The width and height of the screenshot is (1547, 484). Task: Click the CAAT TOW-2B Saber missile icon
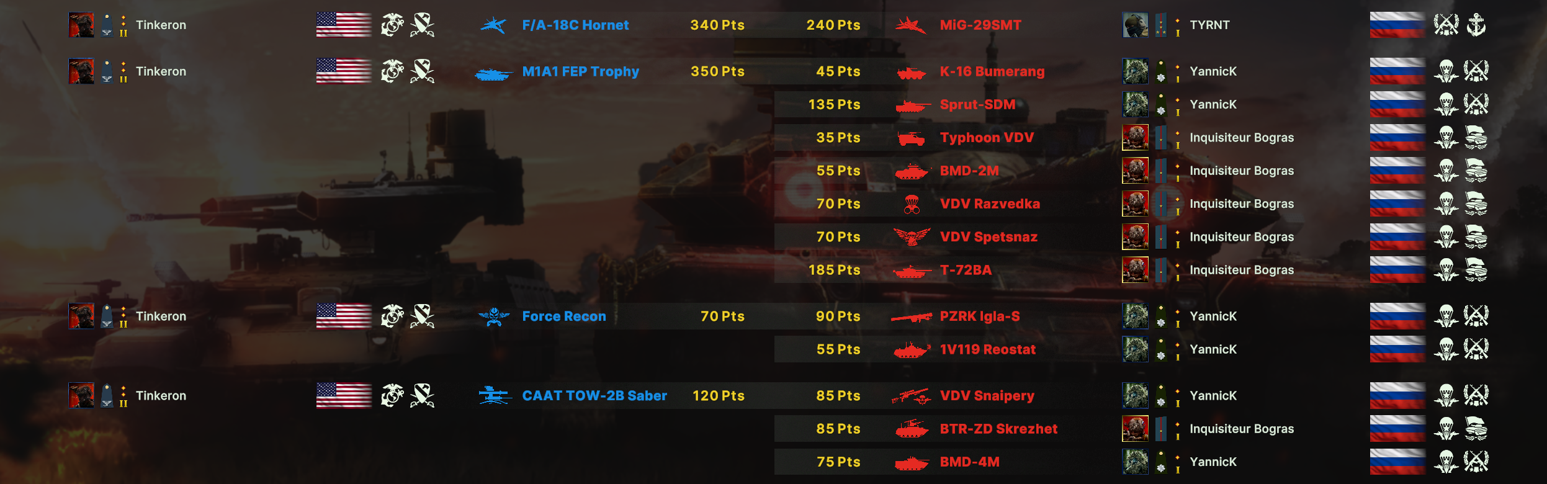[x=494, y=395]
